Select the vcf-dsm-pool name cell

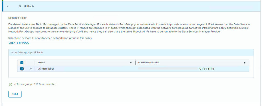pyautogui.click(x=46, y=69)
